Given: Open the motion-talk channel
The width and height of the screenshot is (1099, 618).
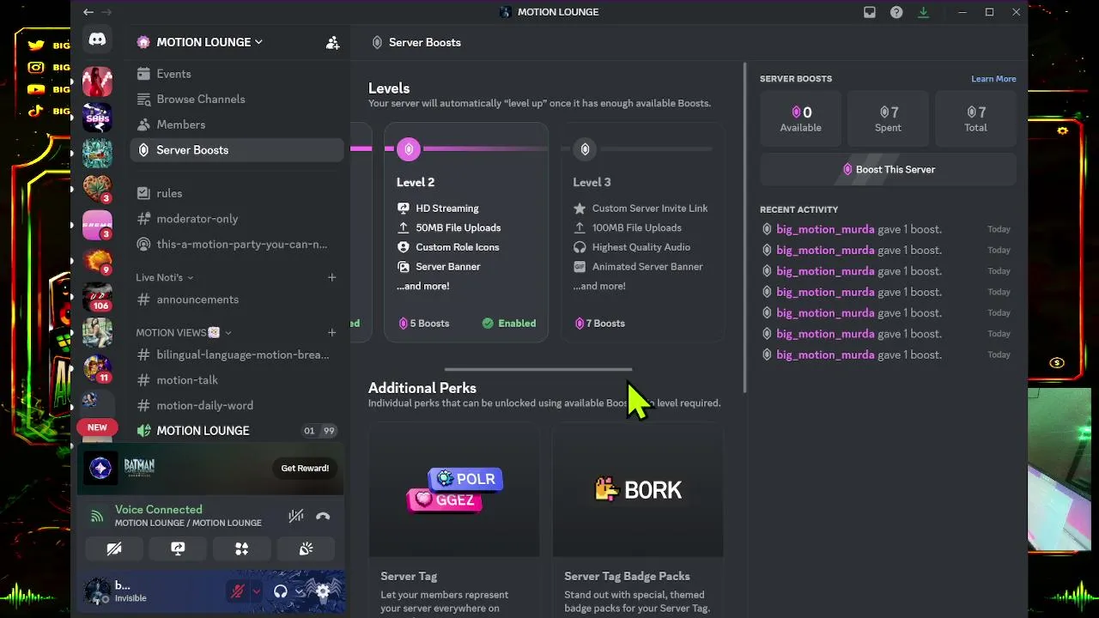Looking at the screenshot, I should click(x=237, y=379).
